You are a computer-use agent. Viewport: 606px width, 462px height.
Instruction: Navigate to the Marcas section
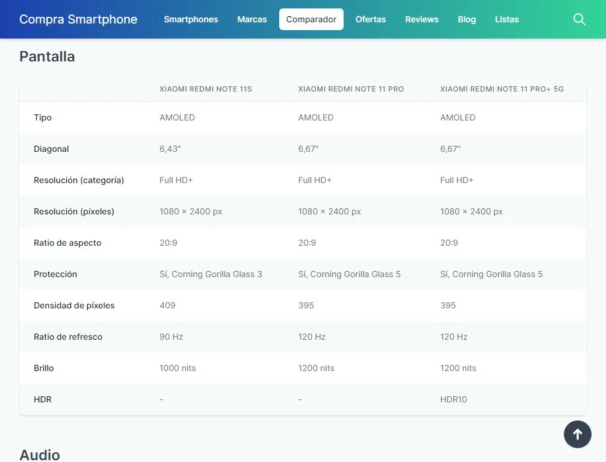252,19
